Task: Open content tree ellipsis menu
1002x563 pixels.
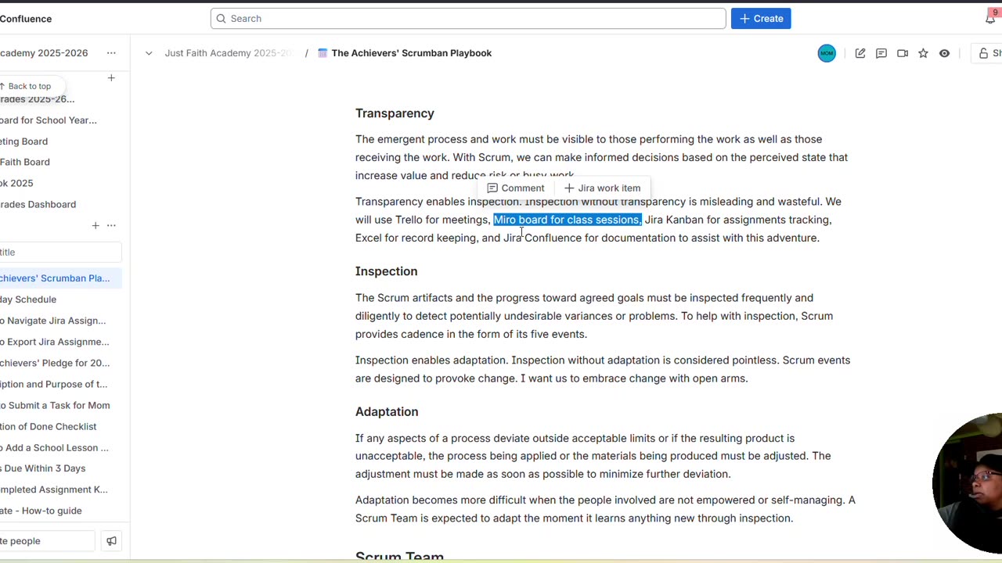Action: 111,226
